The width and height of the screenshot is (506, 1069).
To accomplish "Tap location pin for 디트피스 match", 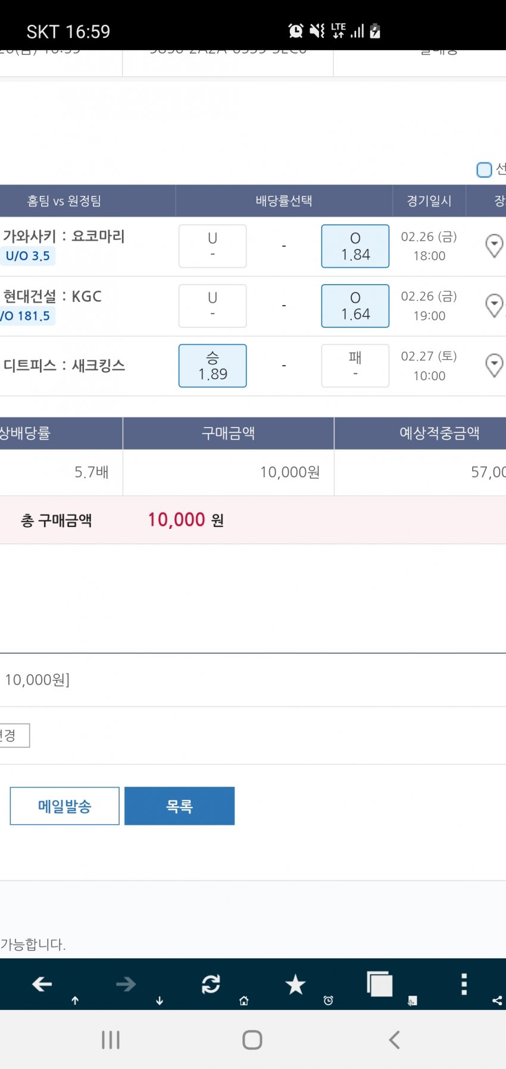I will tap(494, 365).
